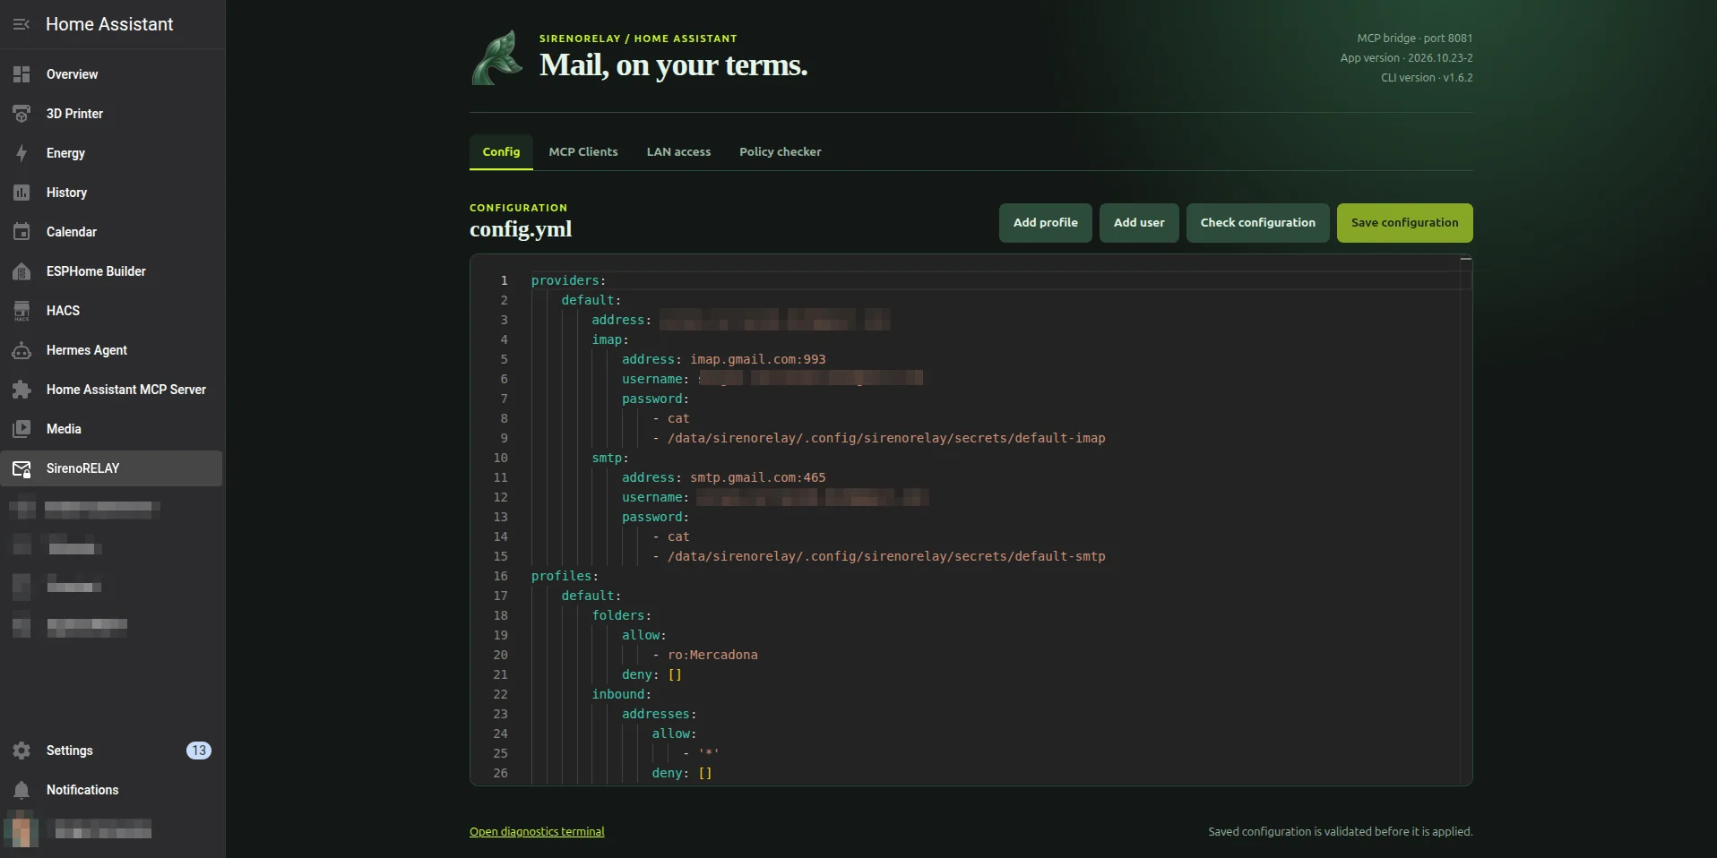Screen dimensions: 1717x858
Task: Click the folders: line in editor
Action: 621,615
